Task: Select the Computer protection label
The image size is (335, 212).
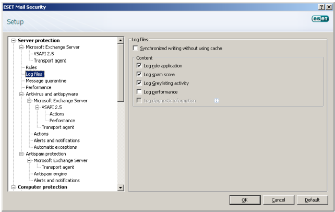Action: [42, 187]
